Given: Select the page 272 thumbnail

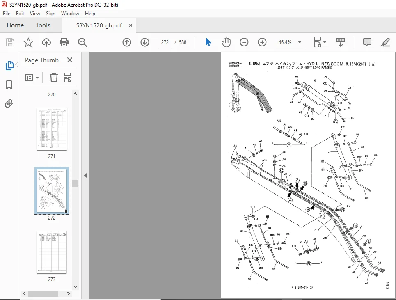Looking at the screenshot, I should [x=52, y=191].
